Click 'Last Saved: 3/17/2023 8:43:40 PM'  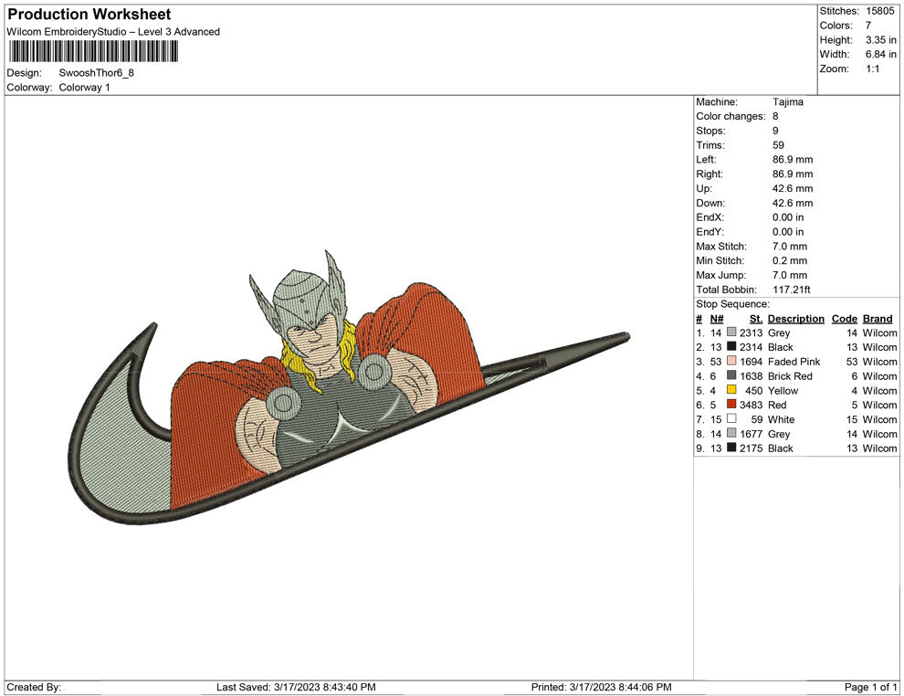(x=297, y=687)
